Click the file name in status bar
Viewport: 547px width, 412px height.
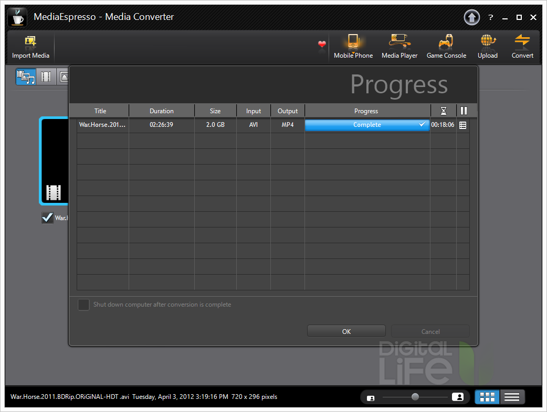tap(70, 397)
